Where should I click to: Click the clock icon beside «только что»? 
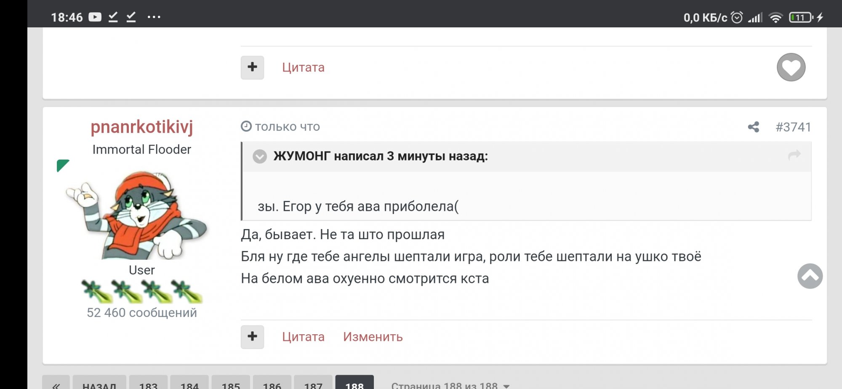[247, 126]
